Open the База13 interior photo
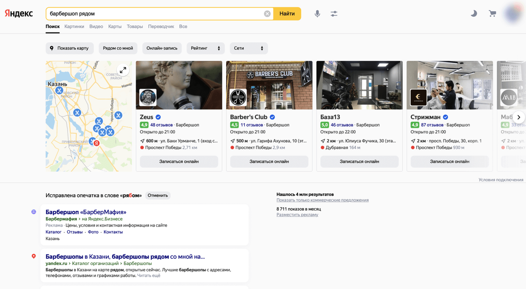Viewport: 526px width, 289px height. [x=359, y=85]
